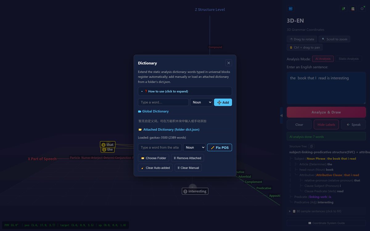Select Static Analysis mode
Screen dimensions: 370x231
coord(348,59)
